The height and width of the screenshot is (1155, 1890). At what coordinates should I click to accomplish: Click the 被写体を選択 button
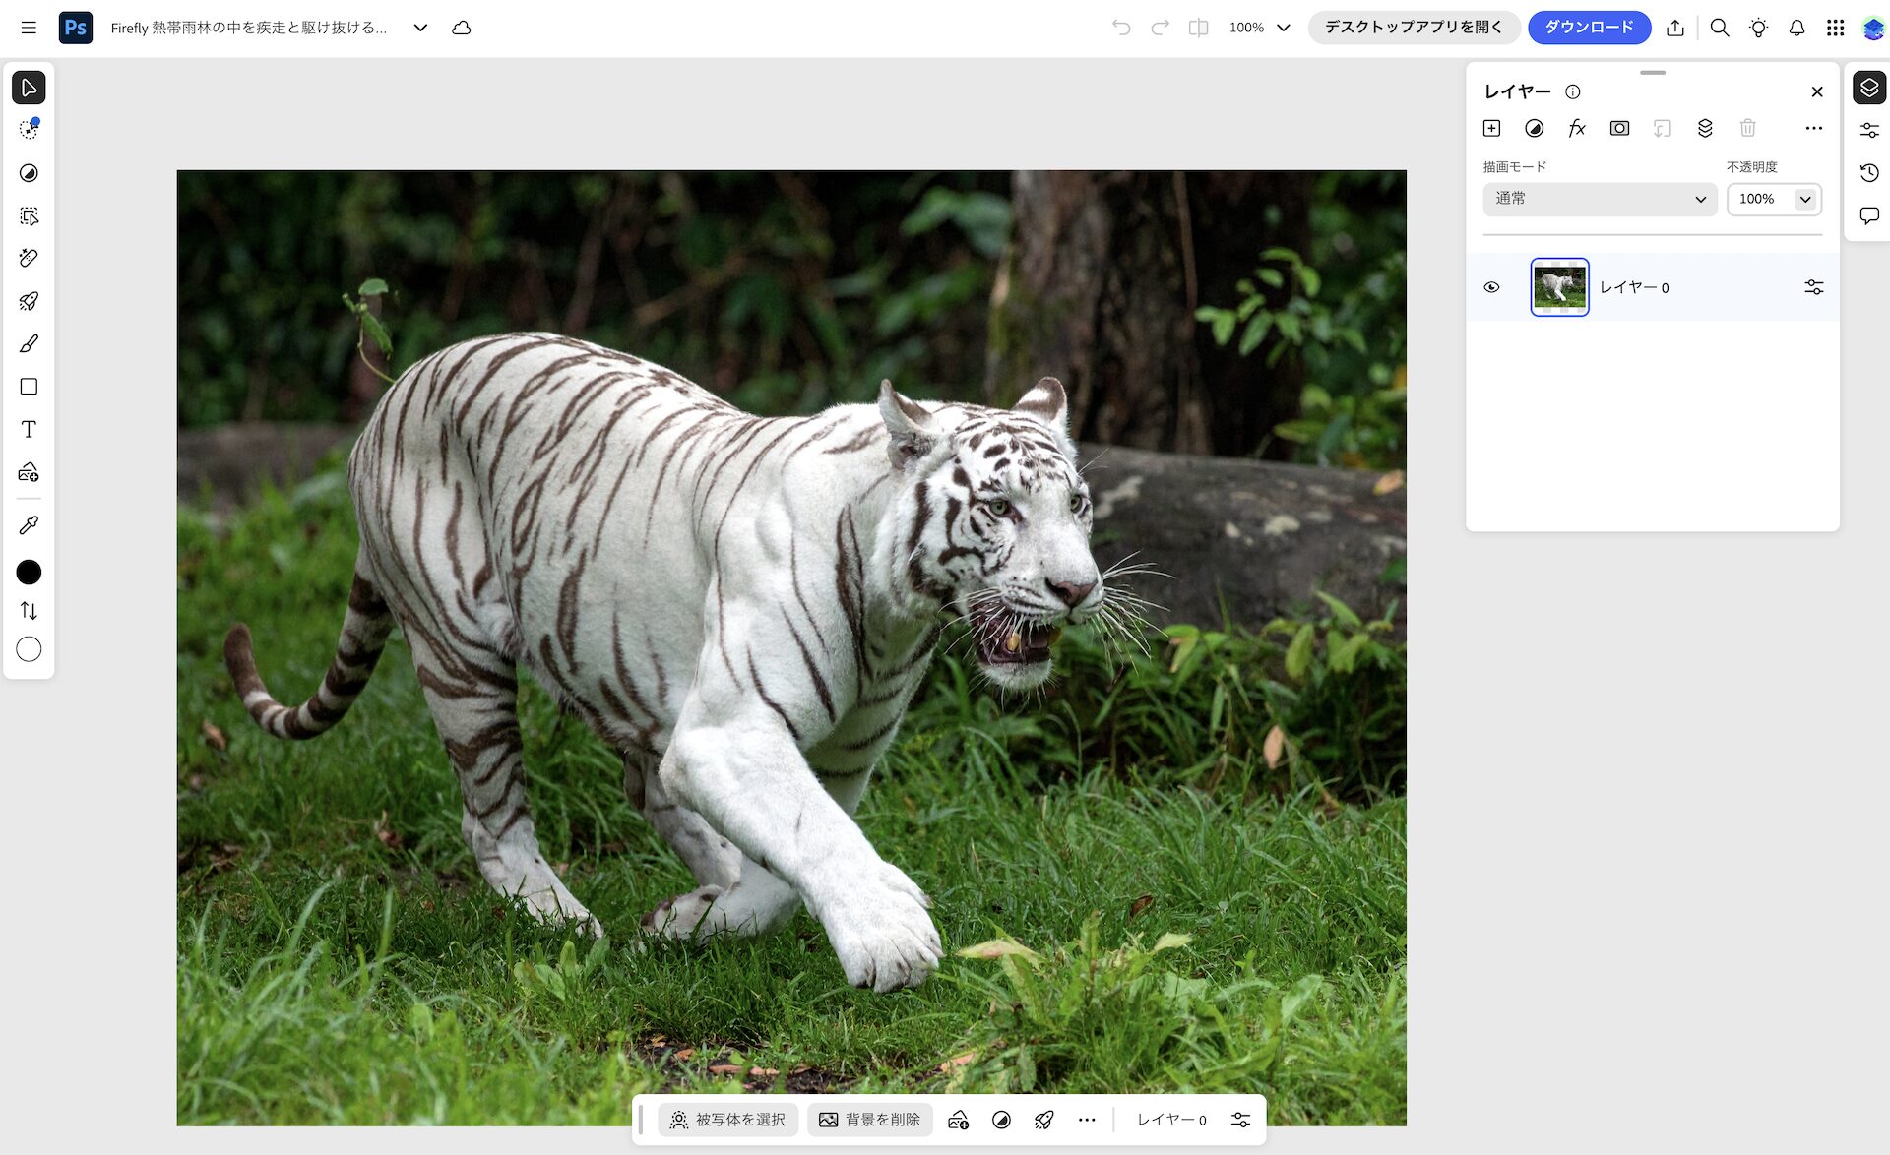pos(728,1120)
